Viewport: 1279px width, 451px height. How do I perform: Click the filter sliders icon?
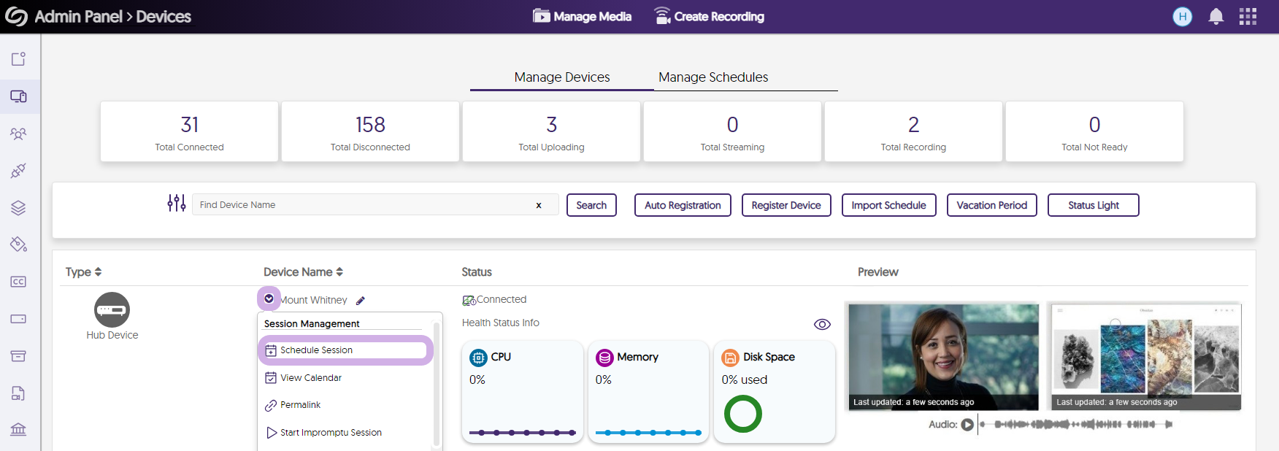tap(176, 204)
